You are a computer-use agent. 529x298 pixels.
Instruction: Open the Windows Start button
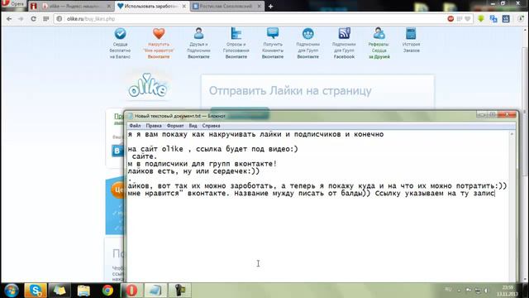(12, 291)
